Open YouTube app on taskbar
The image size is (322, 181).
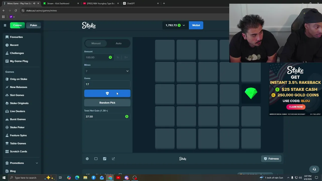pyautogui.click(x=118, y=178)
